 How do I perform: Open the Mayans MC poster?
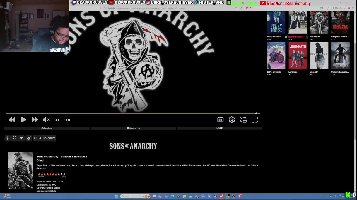click(x=319, y=22)
